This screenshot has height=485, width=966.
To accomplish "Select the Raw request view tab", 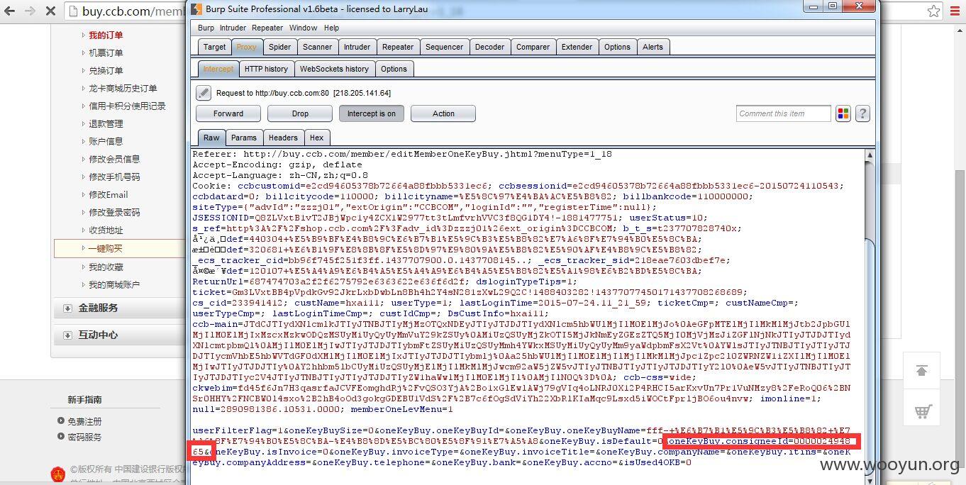I will pyautogui.click(x=211, y=138).
